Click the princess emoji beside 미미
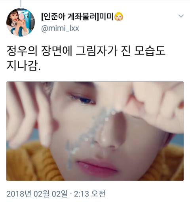 pyautogui.click(x=119, y=17)
